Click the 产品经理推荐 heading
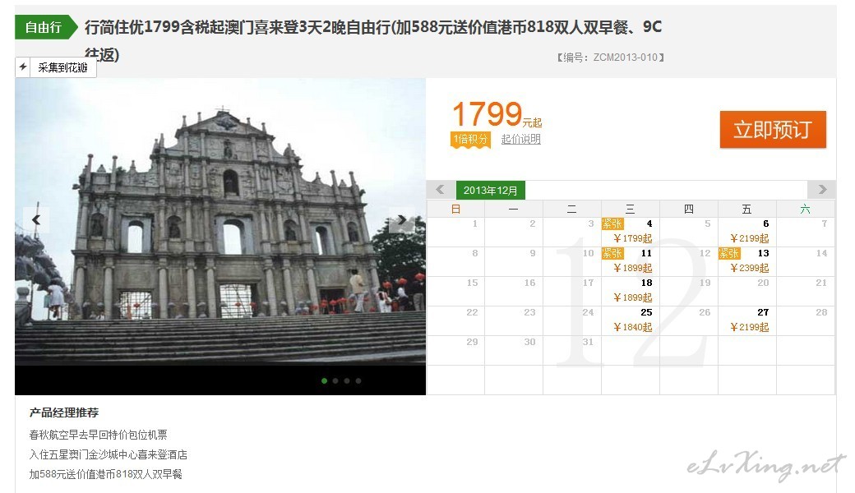Image resolution: width=855 pixels, height=493 pixels. (x=64, y=412)
